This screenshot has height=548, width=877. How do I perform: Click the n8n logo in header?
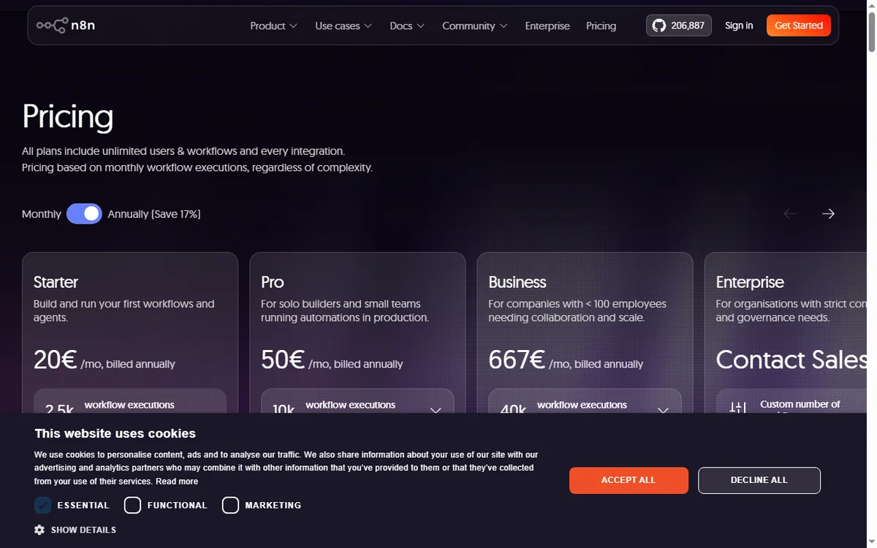click(x=66, y=26)
